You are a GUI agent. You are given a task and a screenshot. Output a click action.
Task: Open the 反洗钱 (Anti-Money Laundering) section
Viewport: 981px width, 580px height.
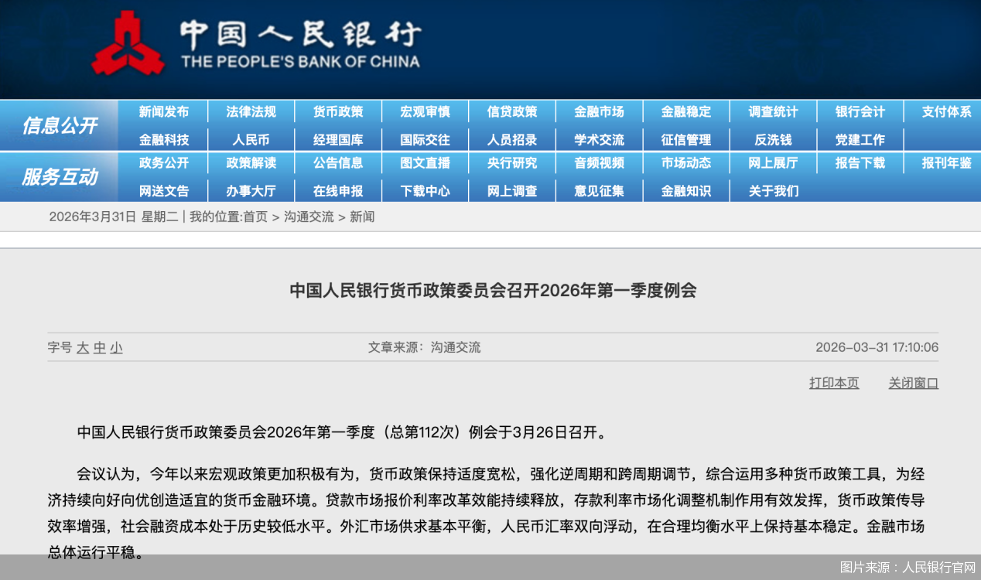coord(772,139)
